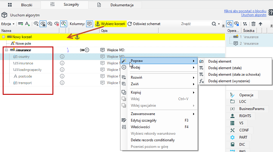Click the add text field (A plus) icon
273x152 pixels.
pos(27,24)
